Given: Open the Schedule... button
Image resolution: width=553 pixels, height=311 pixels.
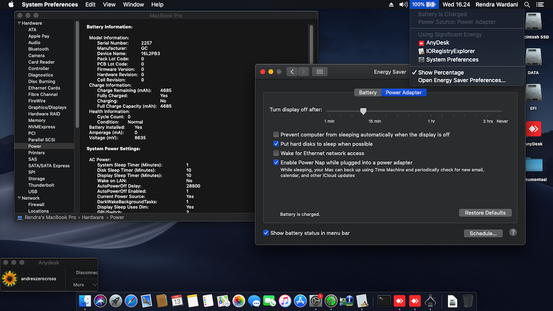Looking at the screenshot, I should pos(483,233).
